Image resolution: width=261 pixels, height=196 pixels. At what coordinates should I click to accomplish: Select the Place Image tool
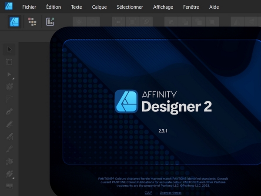click(9, 186)
